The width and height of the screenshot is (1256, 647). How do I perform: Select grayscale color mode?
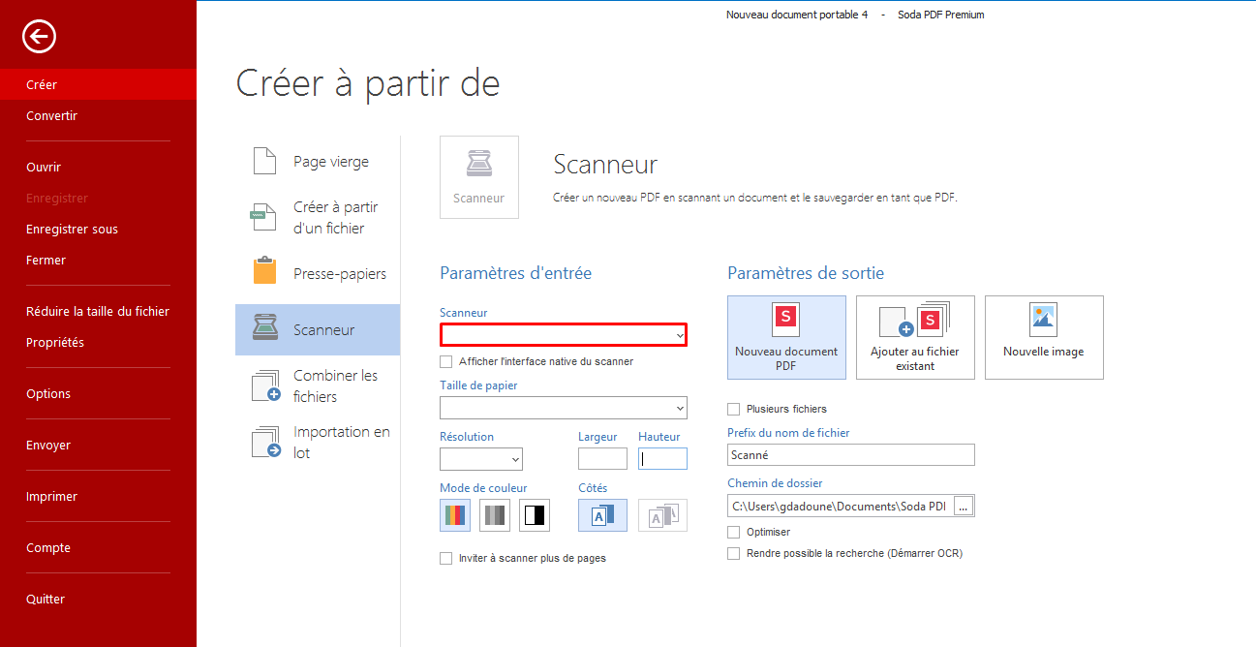[x=495, y=515]
